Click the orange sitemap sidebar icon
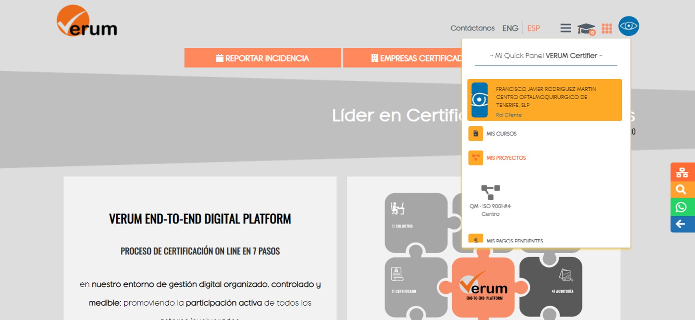 (682, 173)
